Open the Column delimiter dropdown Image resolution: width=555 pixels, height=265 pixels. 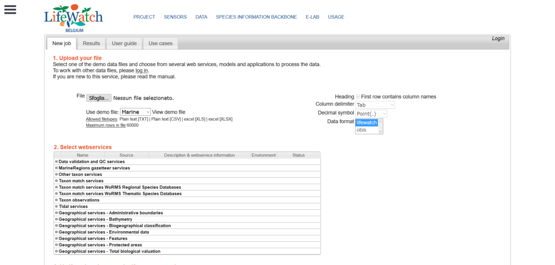[x=375, y=105]
